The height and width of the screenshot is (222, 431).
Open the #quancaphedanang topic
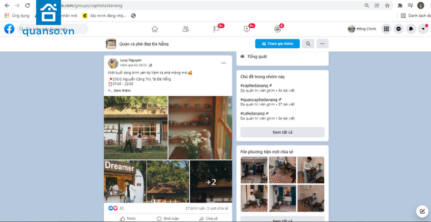coord(259,99)
